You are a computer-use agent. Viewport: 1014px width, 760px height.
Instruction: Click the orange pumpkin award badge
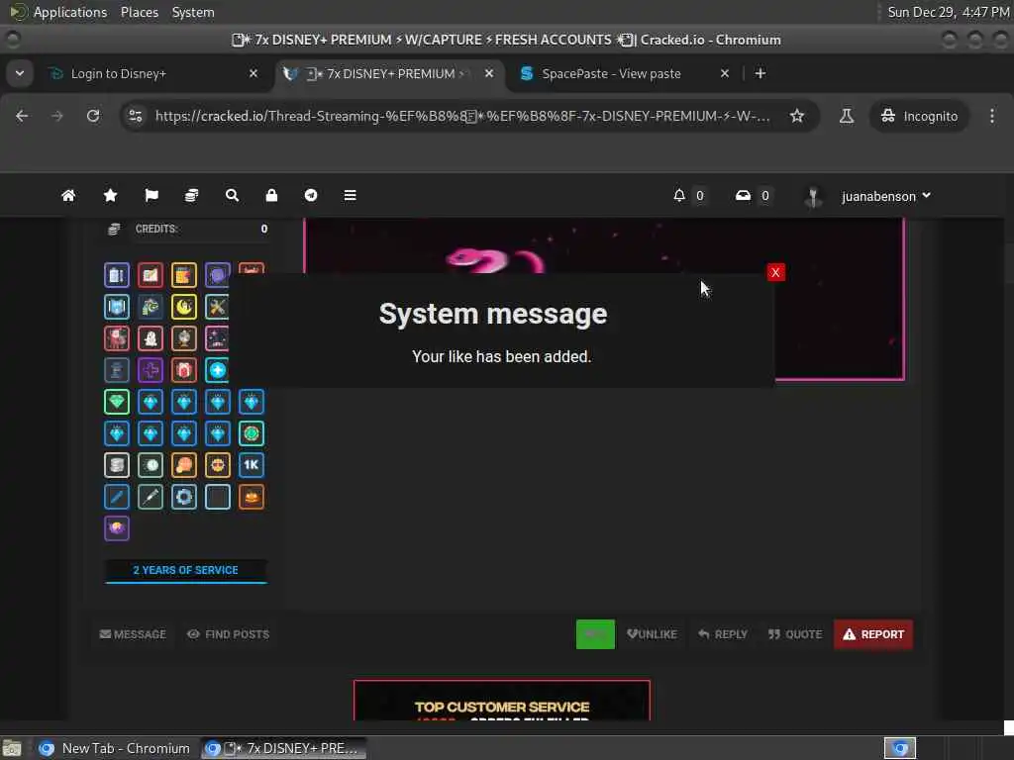251,497
